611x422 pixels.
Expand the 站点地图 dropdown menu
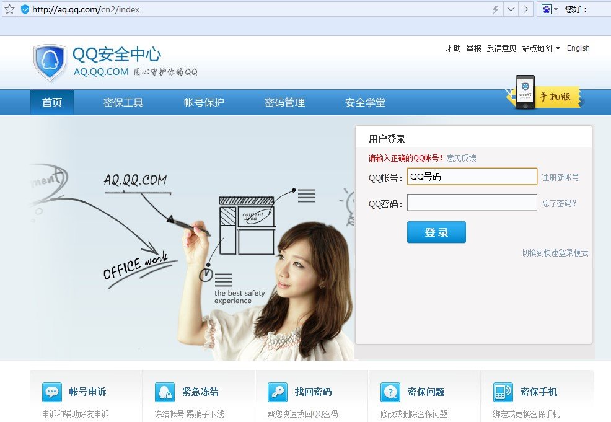[x=541, y=48]
